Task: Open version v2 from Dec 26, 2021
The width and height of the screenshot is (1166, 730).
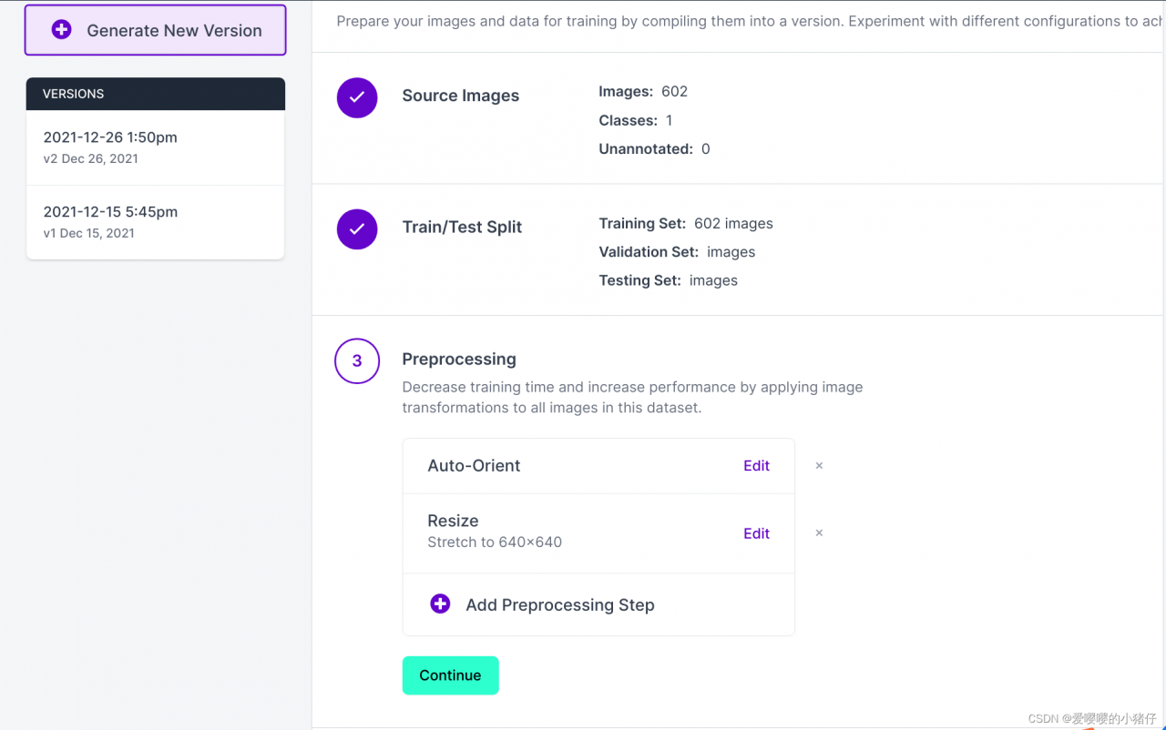Action: point(155,147)
